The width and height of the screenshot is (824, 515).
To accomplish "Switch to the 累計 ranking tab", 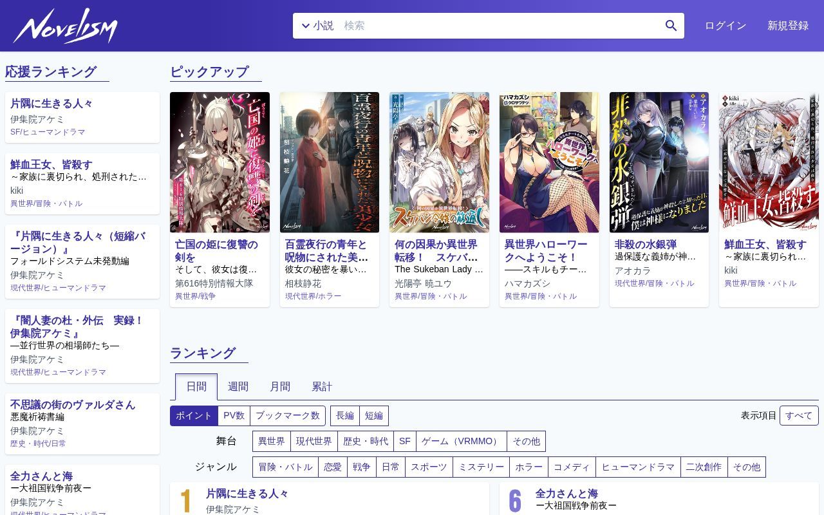I will pyautogui.click(x=322, y=387).
